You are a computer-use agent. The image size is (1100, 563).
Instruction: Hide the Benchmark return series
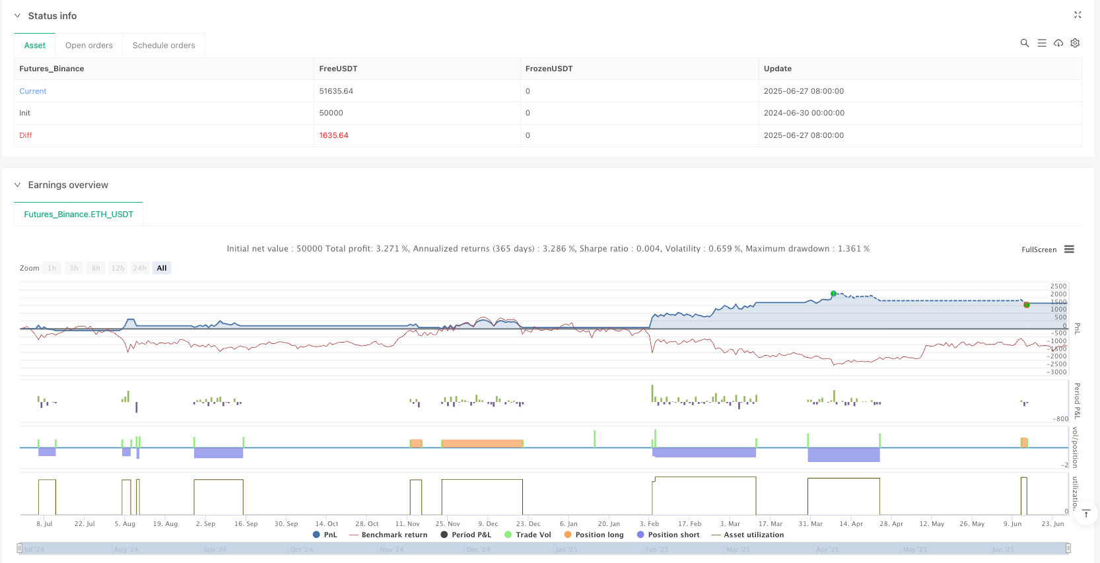388,535
